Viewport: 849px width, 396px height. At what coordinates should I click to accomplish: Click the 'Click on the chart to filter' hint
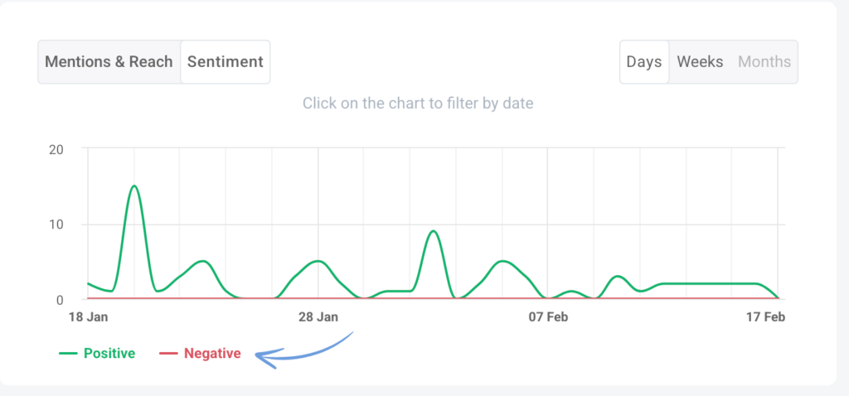(x=418, y=104)
